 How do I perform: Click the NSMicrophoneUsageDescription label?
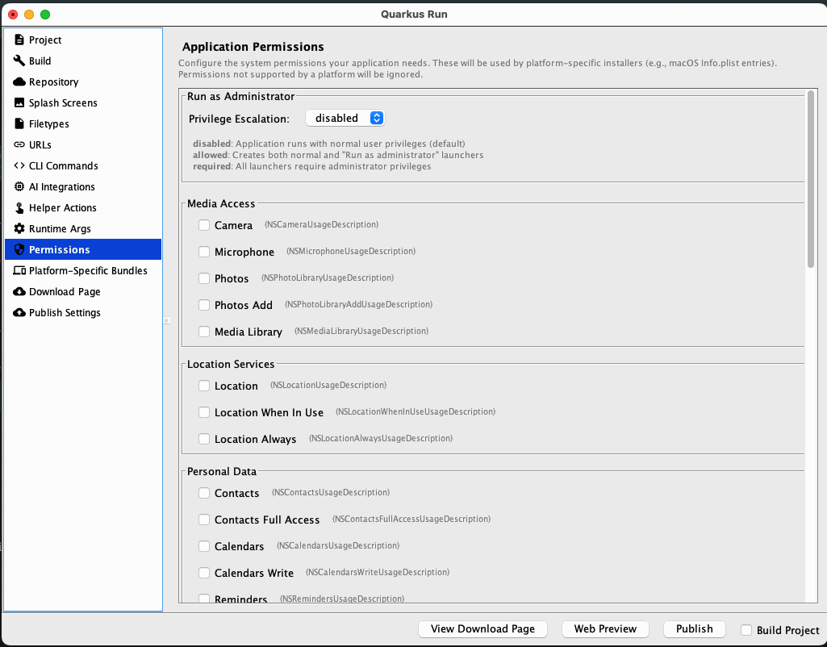tap(351, 251)
